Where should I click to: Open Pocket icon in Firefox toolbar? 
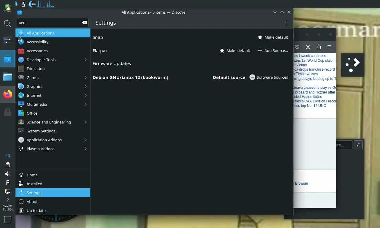(x=297, y=47)
